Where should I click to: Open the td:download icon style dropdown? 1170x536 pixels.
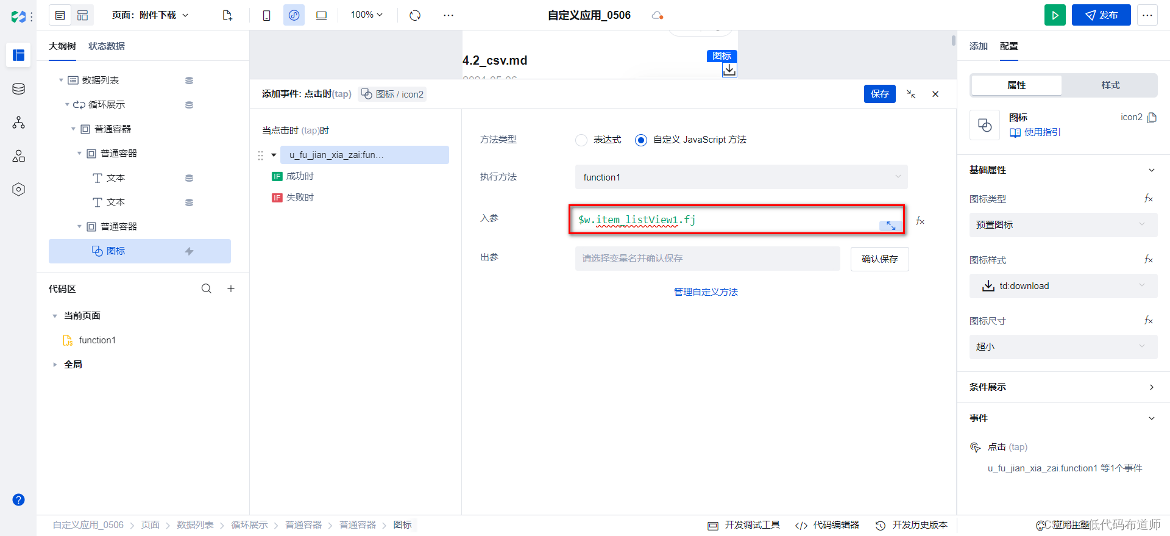click(x=1063, y=285)
